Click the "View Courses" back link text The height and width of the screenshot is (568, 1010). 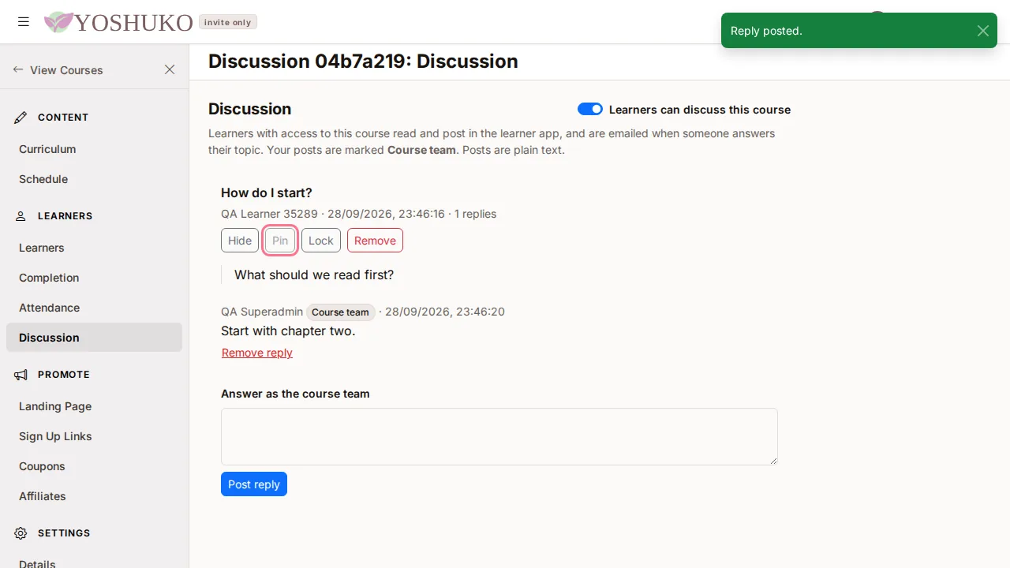[x=66, y=70]
